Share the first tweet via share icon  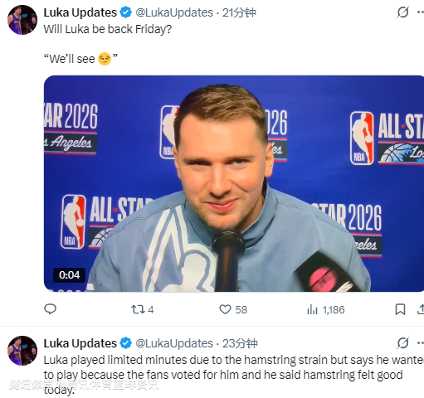[421, 309]
